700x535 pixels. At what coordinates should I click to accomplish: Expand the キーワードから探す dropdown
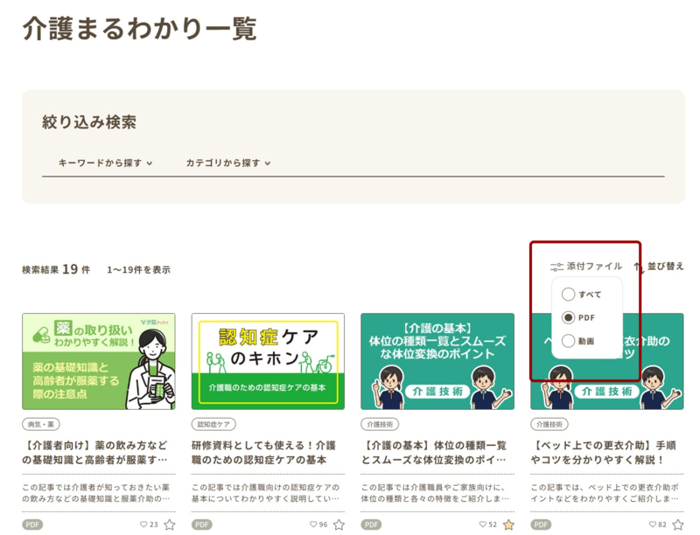click(105, 163)
